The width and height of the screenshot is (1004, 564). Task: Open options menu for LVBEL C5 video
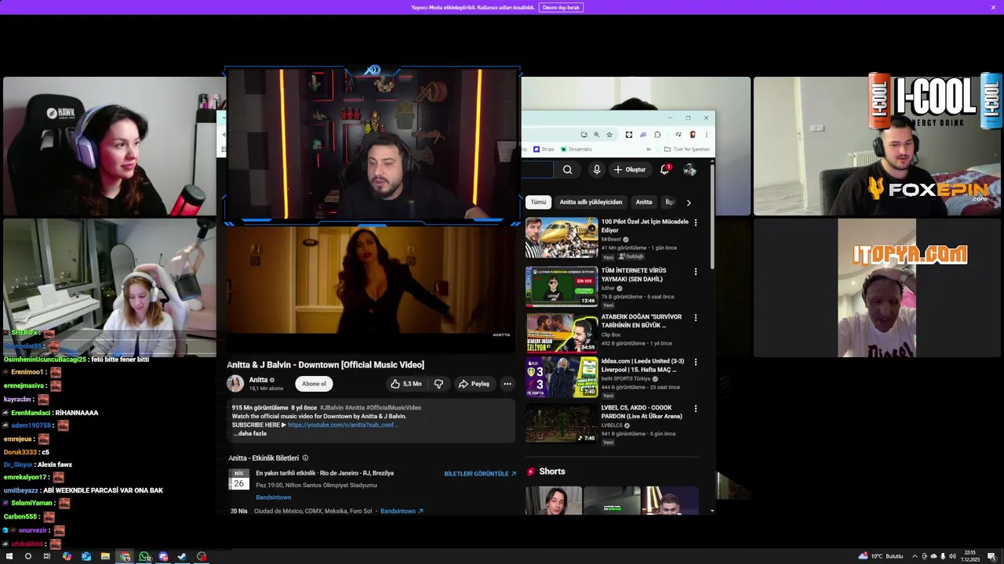(x=696, y=409)
